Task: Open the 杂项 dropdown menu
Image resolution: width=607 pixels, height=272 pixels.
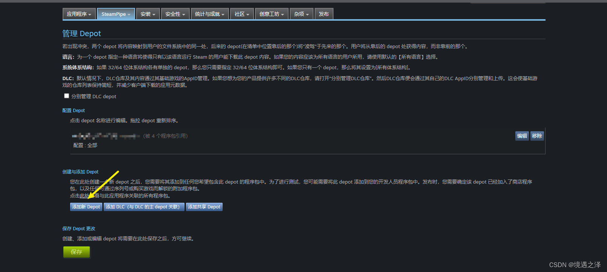Action: 301,14
